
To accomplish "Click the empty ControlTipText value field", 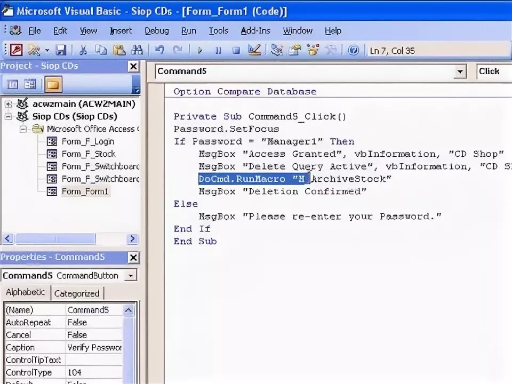I will (x=94, y=360).
